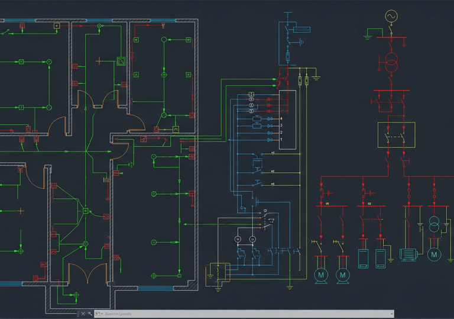The width and height of the screenshot is (454, 319).
Task: Open command line customize wrench menu
Action: [90, 314]
